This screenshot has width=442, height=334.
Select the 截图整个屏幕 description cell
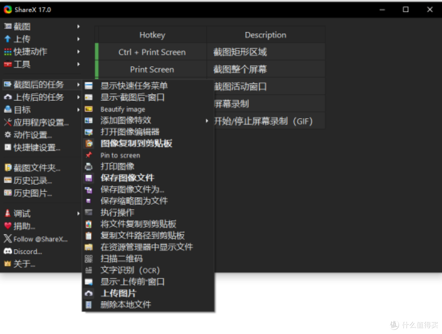pyautogui.click(x=266, y=69)
